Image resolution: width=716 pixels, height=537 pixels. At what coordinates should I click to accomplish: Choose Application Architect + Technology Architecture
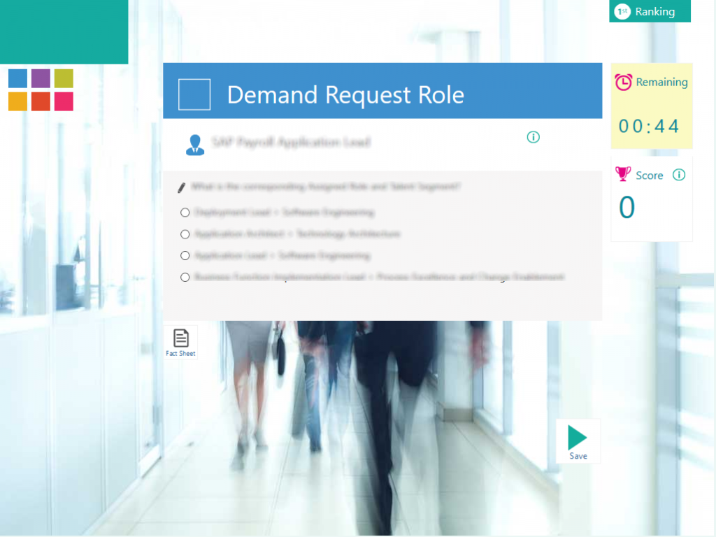pyautogui.click(x=185, y=234)
